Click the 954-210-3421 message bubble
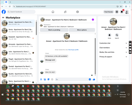 tap(50, 72)
